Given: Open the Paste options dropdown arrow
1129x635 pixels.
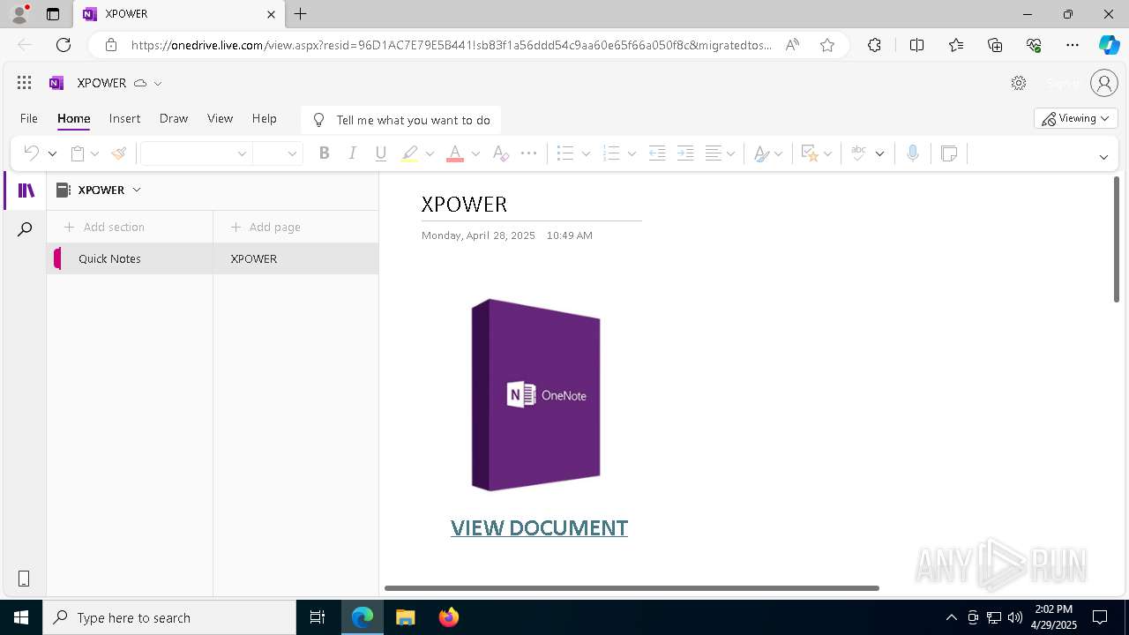Looking at the screenshot, I should [94, 153].
